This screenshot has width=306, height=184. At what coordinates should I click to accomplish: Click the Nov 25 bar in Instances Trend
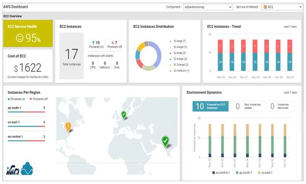[x=220, y=55]
